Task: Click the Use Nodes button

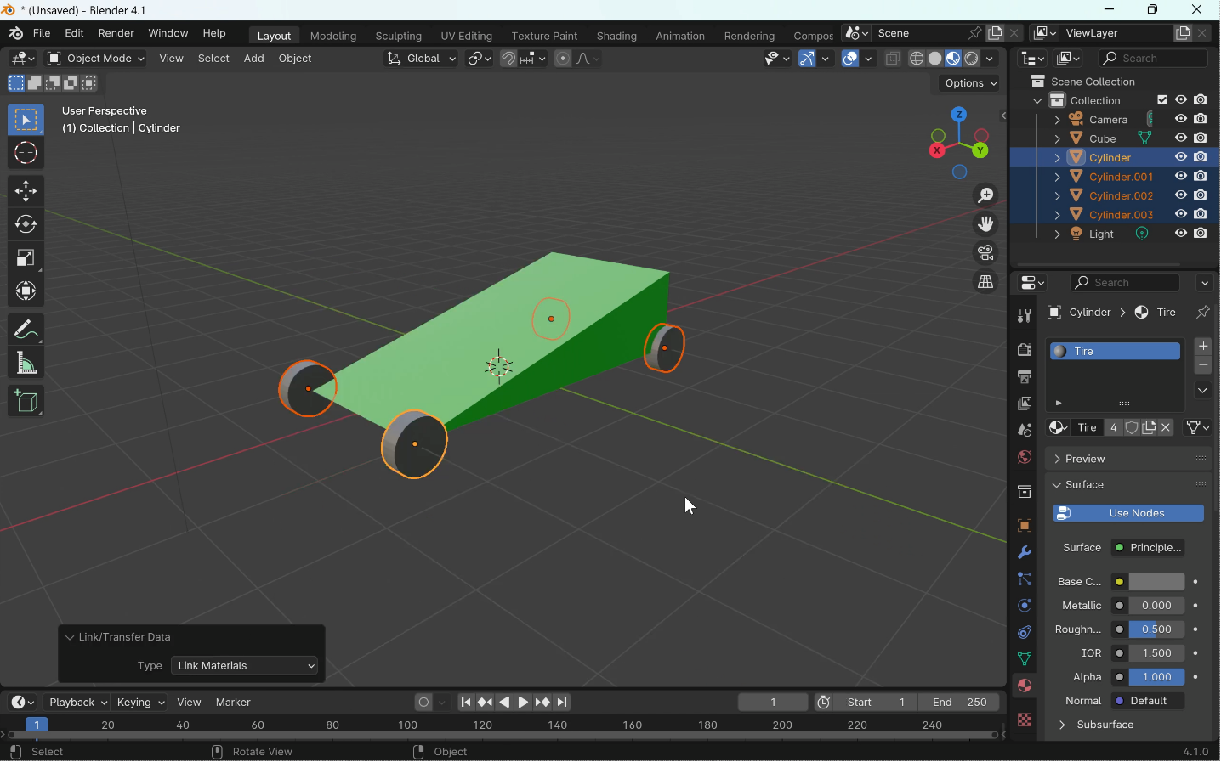Action: (1129, 514)
